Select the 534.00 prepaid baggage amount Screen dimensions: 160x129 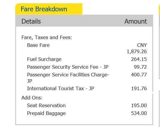pyautogui.click(x=139, y=113)
